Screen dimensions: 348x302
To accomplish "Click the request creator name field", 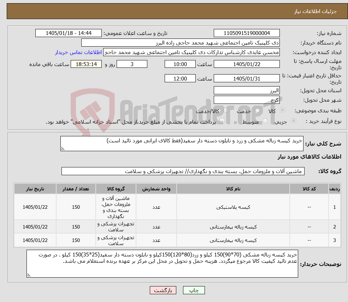I will pyautogui.click(x=191, y=52).
